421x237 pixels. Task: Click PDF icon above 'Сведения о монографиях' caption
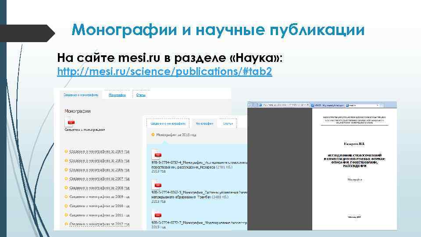click(x=70, y=122)
